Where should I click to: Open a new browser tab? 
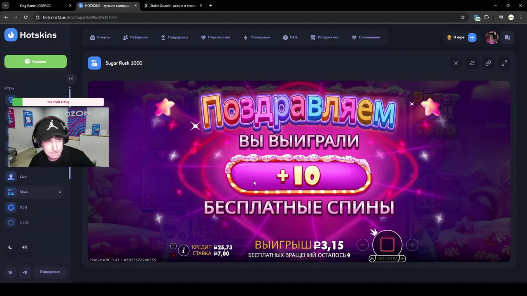(x=211, y=6)
